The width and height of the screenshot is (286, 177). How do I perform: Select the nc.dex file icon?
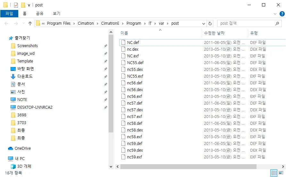point(123,49)
